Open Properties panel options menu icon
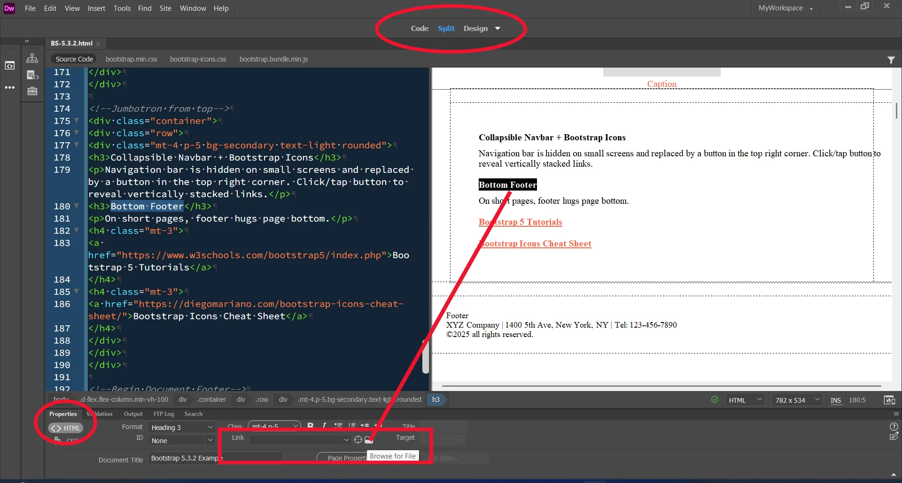The width and height of the screenshot is (902, 483). (896, 414)
